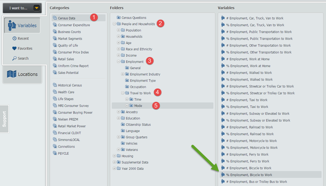Click the Consumer Expenditure category folder icon

55,25
